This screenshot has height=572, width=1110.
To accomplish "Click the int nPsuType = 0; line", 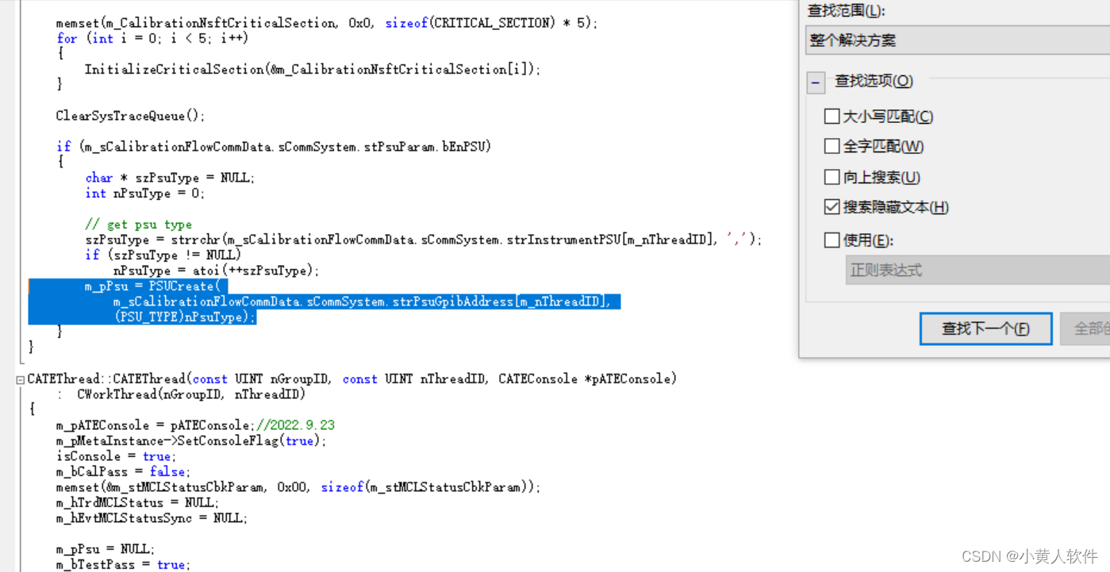I will pos(144,194).
